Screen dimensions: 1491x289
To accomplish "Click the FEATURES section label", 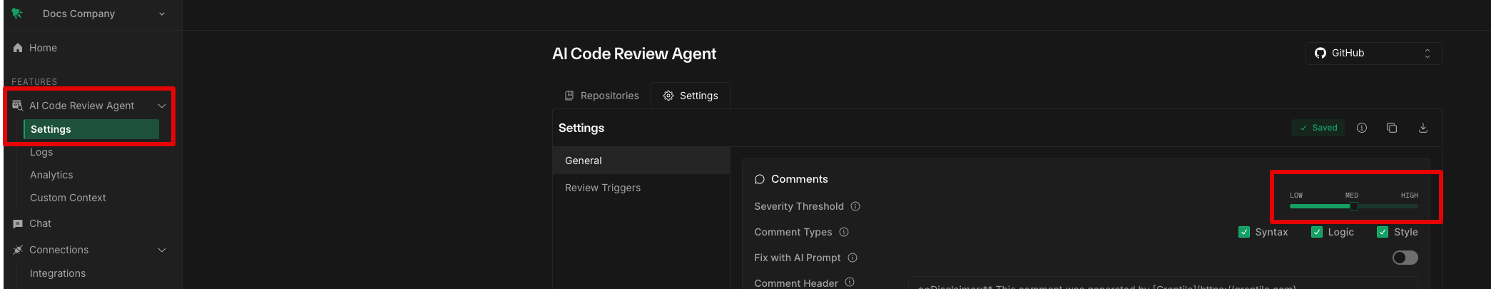I will [x=34, y=82].
